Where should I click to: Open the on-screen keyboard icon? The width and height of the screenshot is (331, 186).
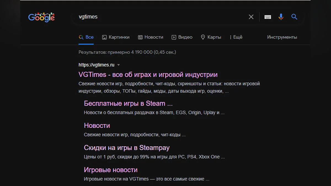tap(268, 17)
